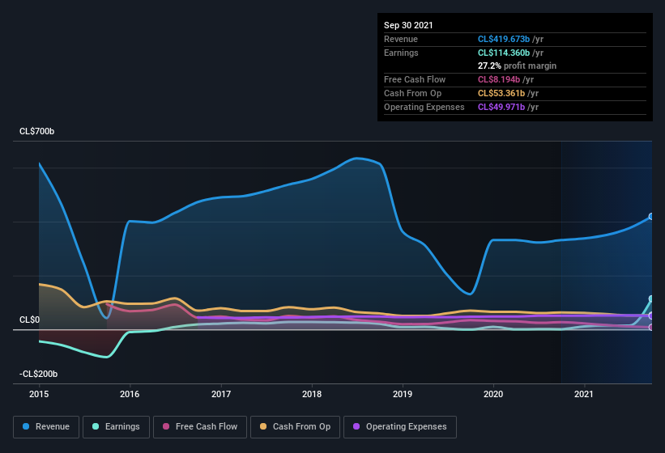Click the Sep 30 2021 tooltip date header

[x=408, y=25]
